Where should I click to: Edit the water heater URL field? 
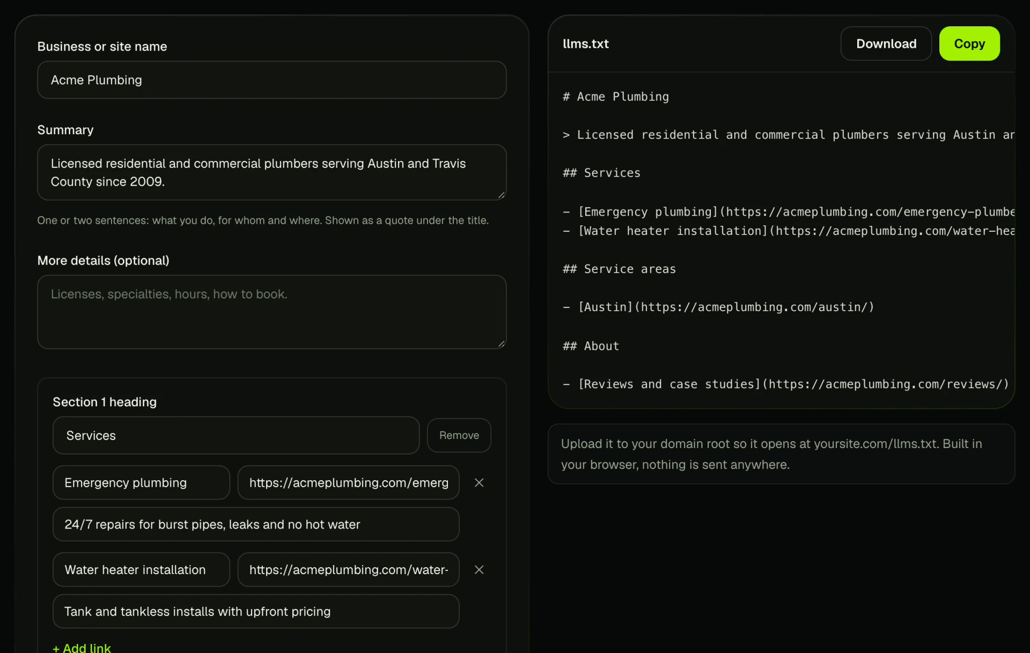click(x=349, y=570)
